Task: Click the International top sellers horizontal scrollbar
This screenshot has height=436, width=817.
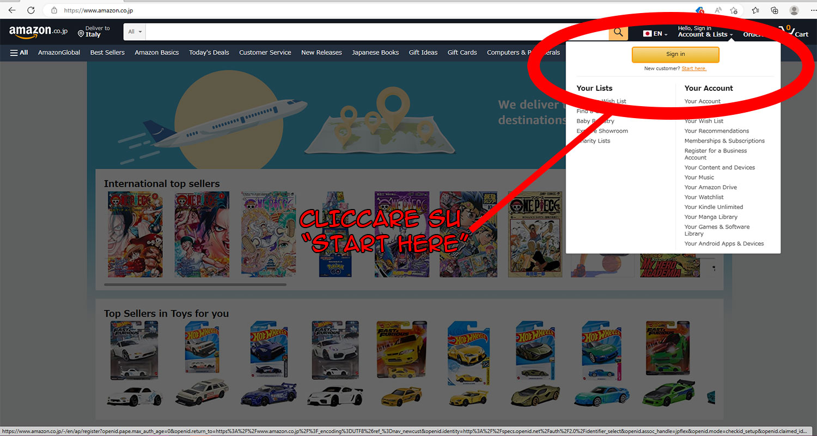Action: 195,284
